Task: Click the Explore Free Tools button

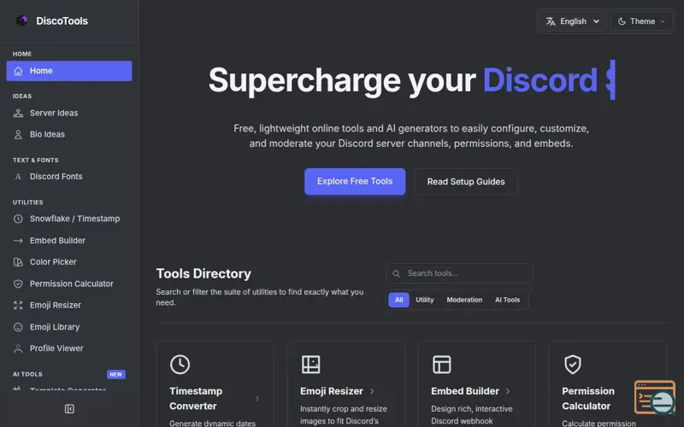Action: (x=355, y=181)
